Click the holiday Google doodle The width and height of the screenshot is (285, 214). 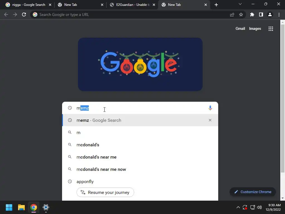point(140,64)
